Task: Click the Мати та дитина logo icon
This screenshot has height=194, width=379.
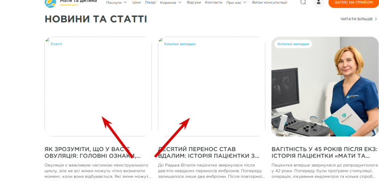Action: (x=50, y=3)
